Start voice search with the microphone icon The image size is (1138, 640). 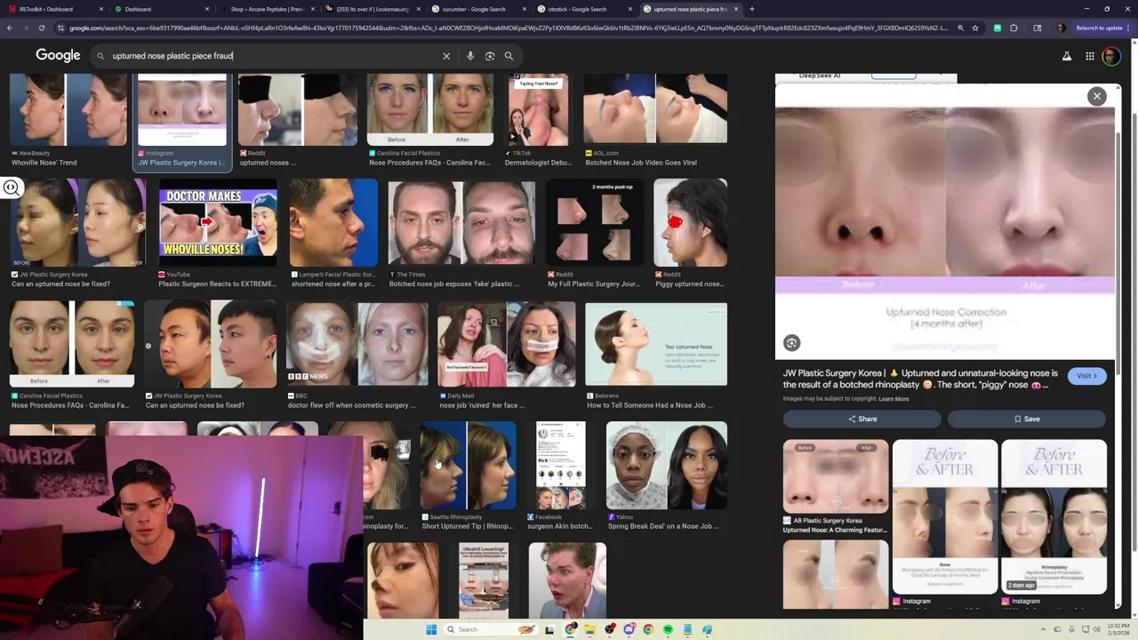470,56
